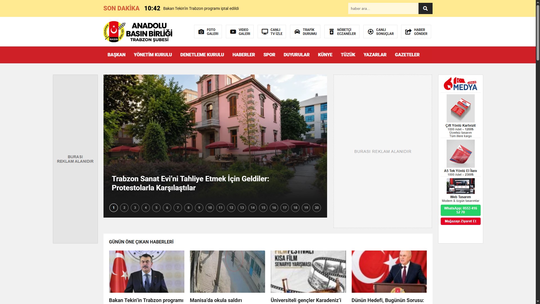Click the search magnifier icon button
540x304 pixels.
(425, 8)
